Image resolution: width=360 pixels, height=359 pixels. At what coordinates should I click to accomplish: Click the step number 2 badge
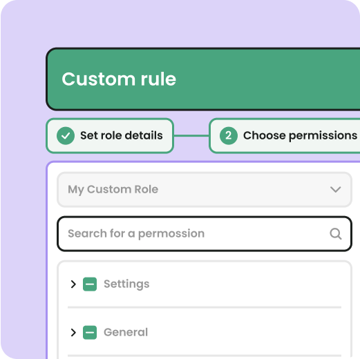(x=229, y=136)
